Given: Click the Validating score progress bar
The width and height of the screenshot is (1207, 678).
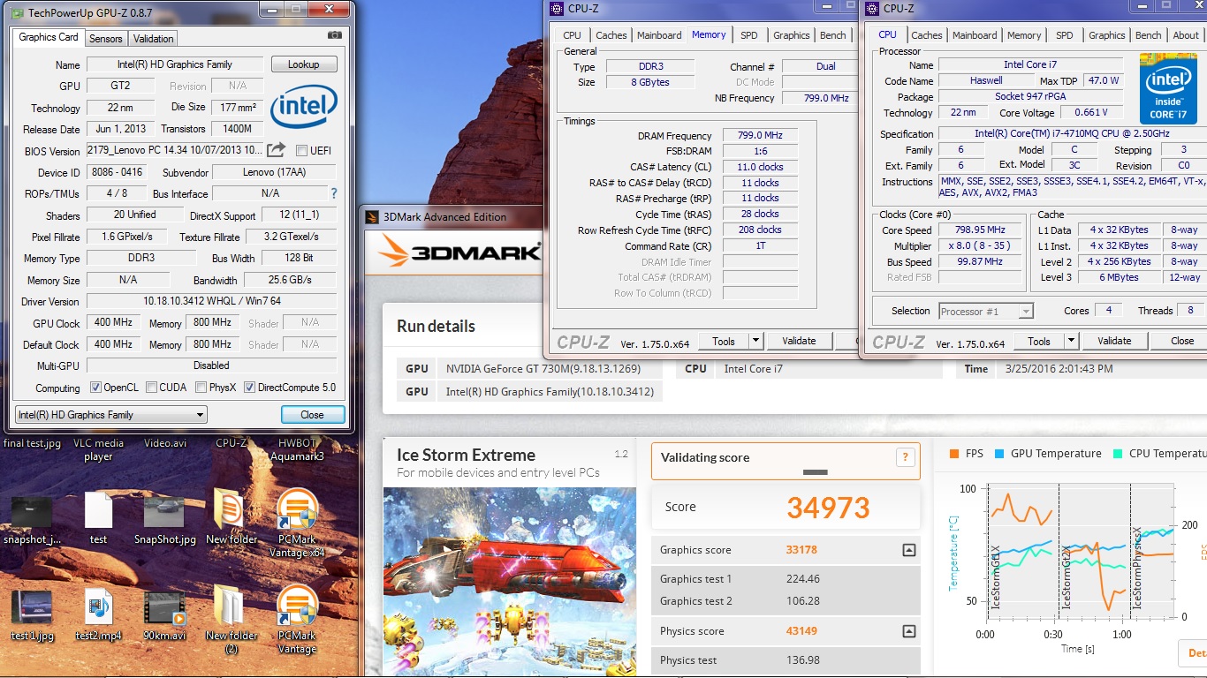Looking at the screenshot, I should tap(815, 472).
